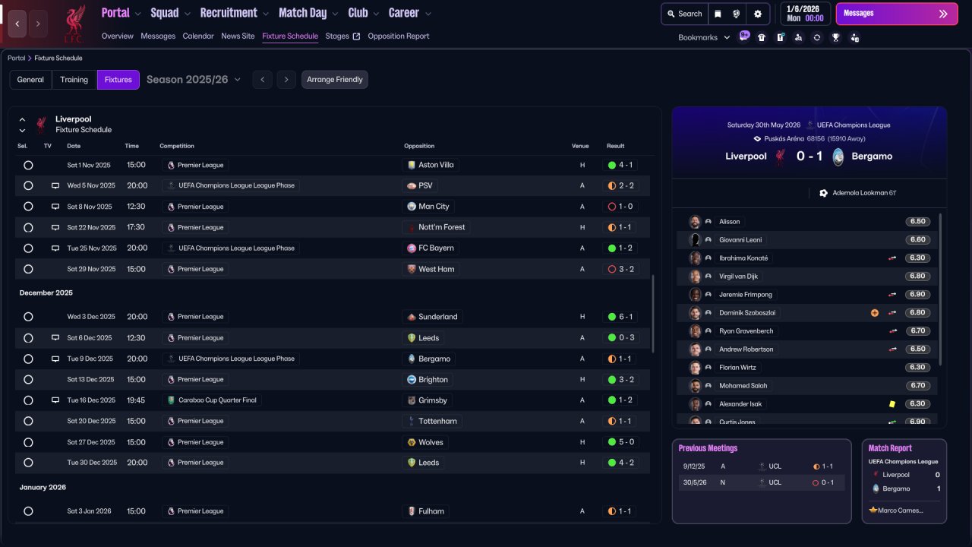The image size is (972, 547).
Task: Click the Liverpool club crest in header
Action: (x=74, y=24)
